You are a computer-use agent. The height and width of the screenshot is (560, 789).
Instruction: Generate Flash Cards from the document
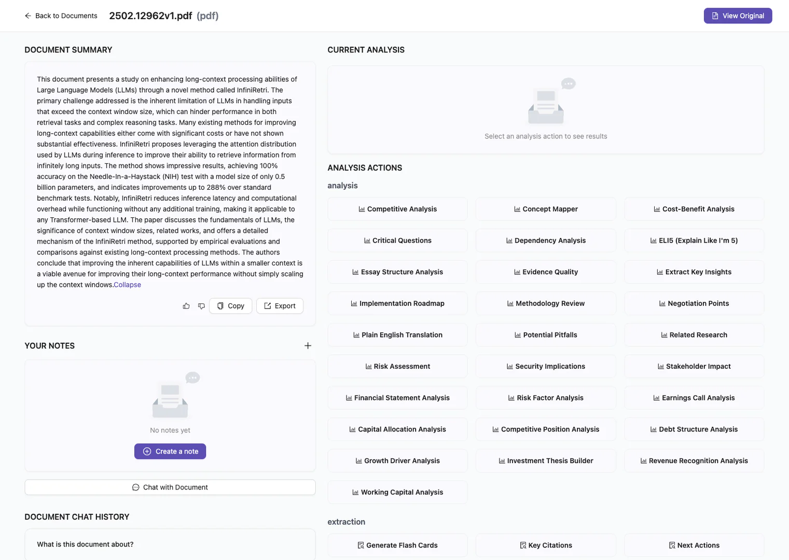click(397, 545)
